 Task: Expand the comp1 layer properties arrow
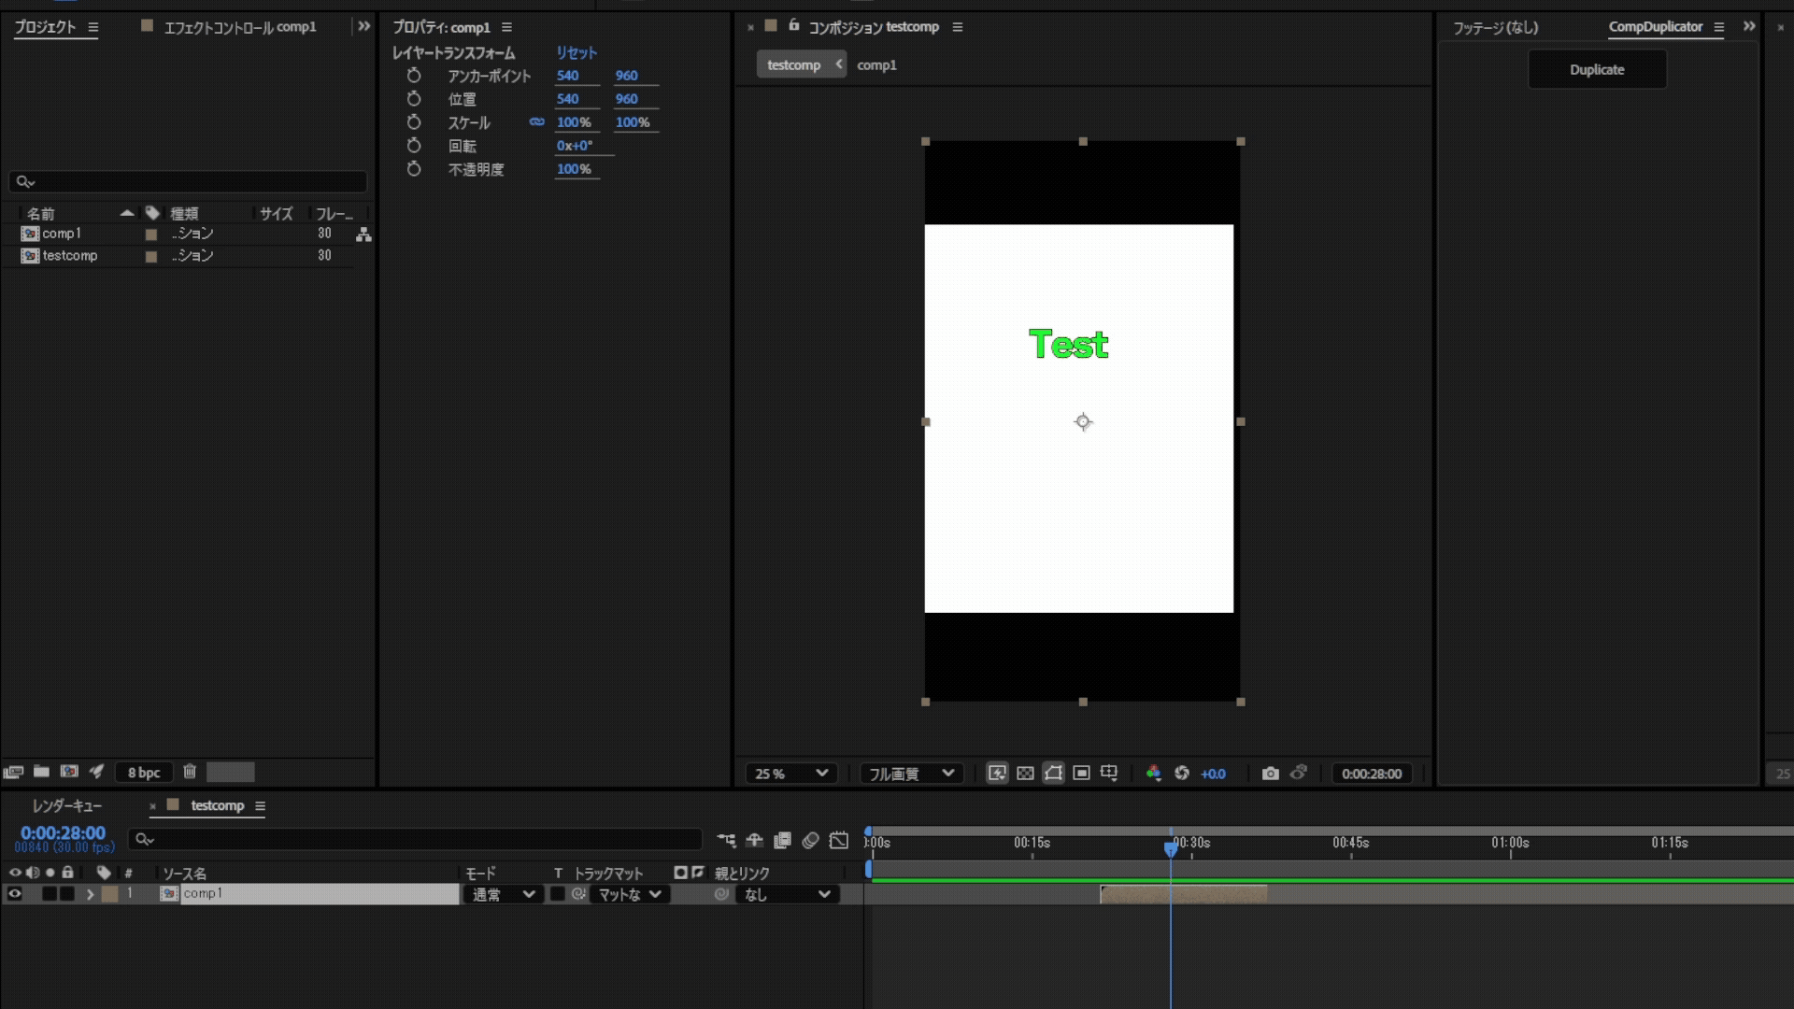(90, 894)
